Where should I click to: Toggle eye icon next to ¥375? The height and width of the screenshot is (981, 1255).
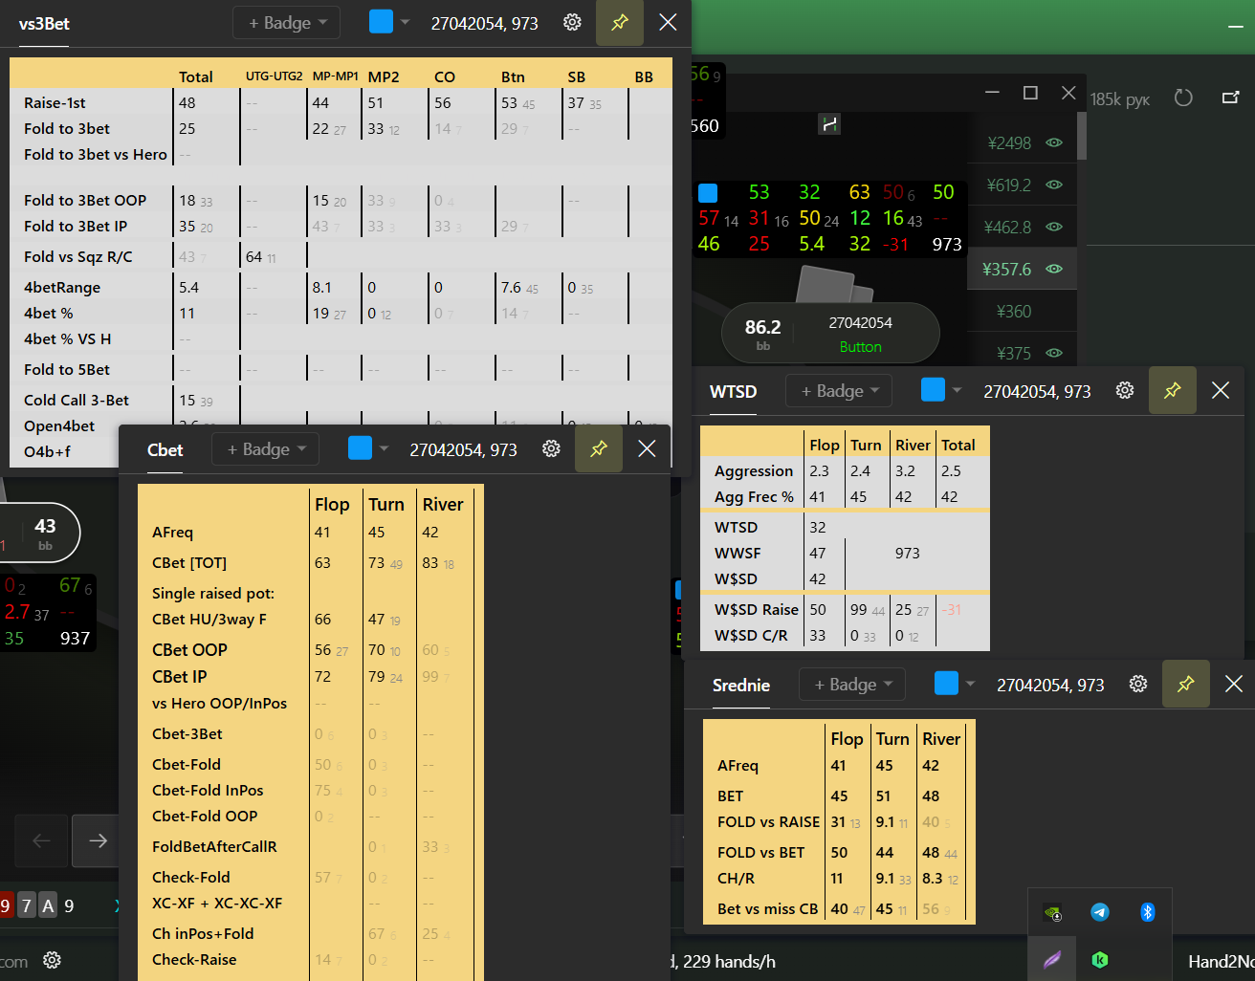(x=1054, y=353)
